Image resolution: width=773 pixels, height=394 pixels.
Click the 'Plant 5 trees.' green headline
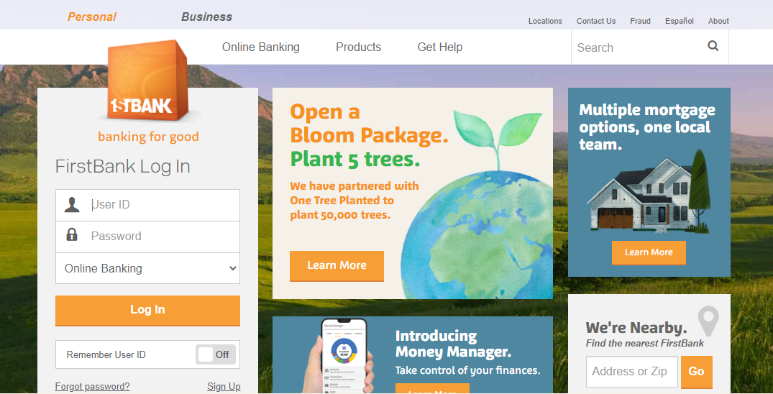[x=355, y=160]
